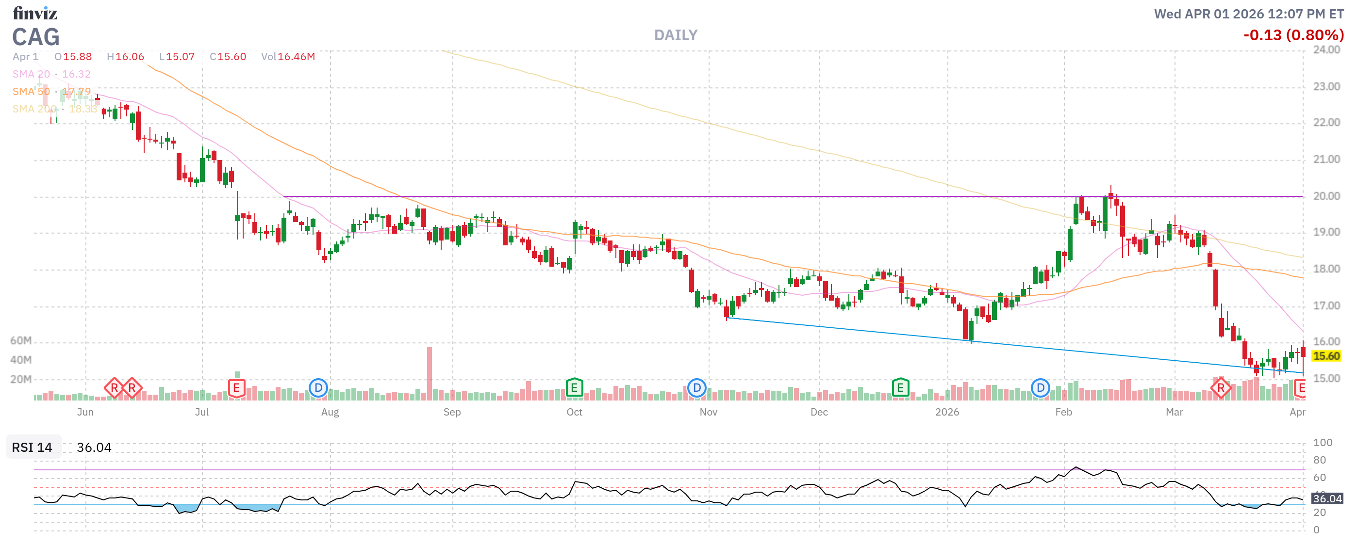Image resolution: width=1357 pixels, height=545 pixels.
Task: Click the finviz logo
Action: (35, 13)
